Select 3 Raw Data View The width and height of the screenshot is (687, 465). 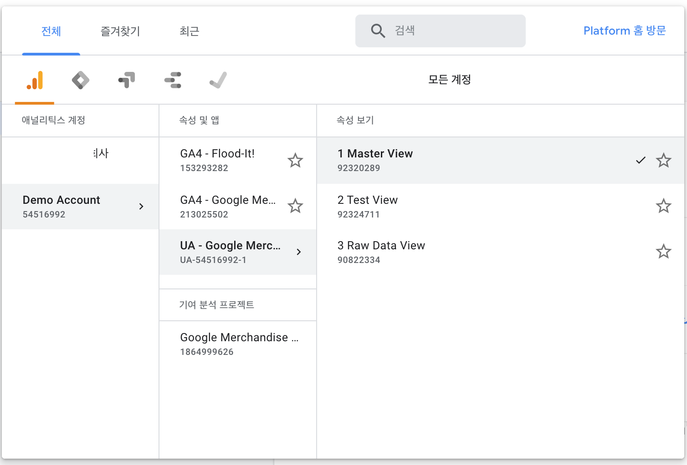pos(501,252)
